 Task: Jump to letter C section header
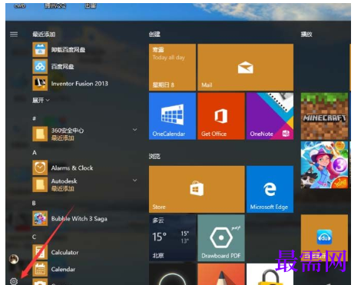coord(34,237)
